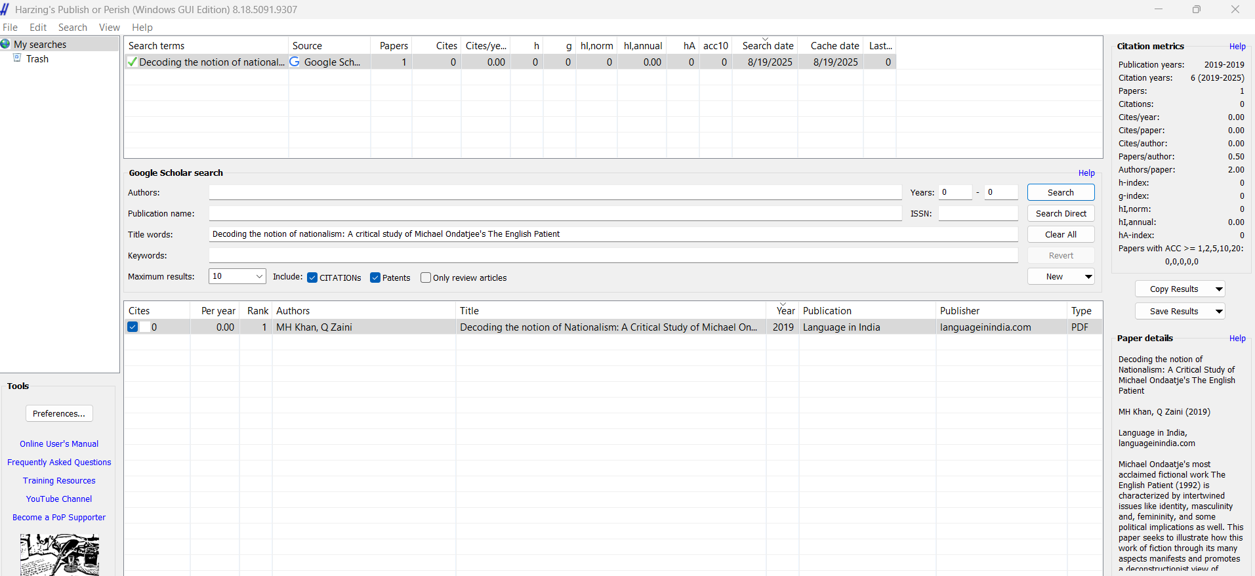Open the Search menu

(73, 28)
